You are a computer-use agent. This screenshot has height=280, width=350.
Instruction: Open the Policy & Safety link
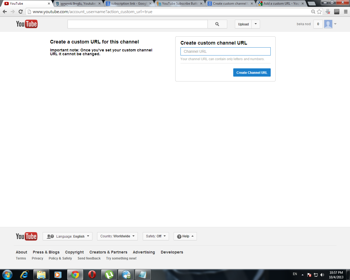coord(60,258)
